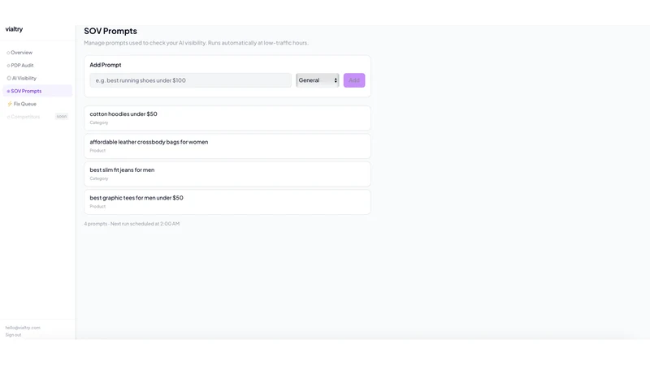This screenshot has width=650, height=365.
Task: Select SOV Prompts sidebar item
Action: (x=37, y=91)
